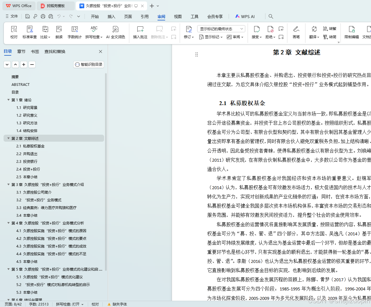Click 会员专享 ribbon tab
This screenshot has width=371, height=307.
coord(215,17)
